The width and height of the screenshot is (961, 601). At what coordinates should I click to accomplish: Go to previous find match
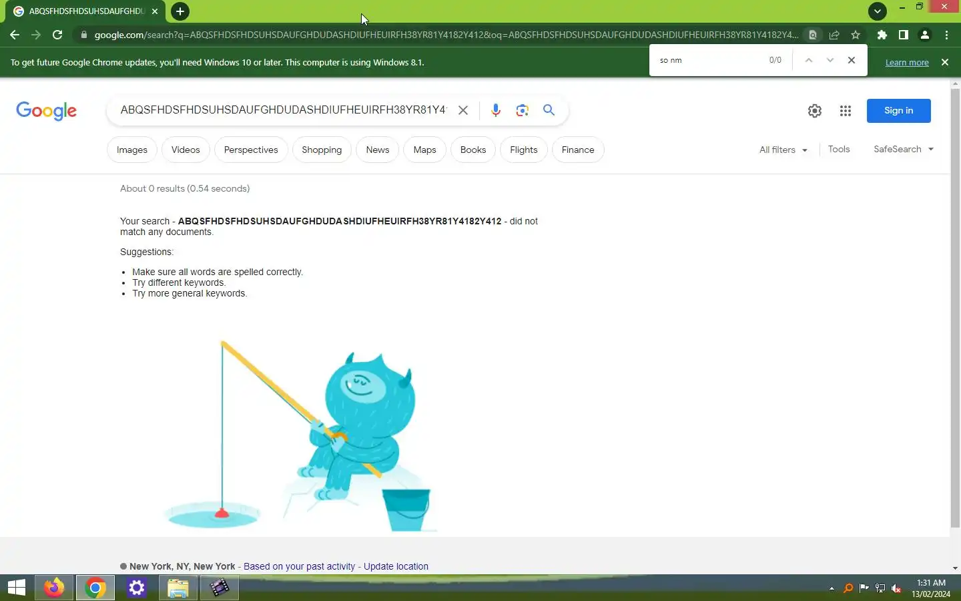[809, 60]
